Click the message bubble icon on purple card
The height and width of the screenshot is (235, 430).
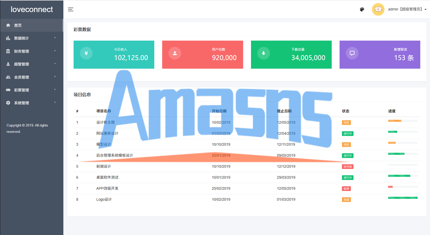352,53
